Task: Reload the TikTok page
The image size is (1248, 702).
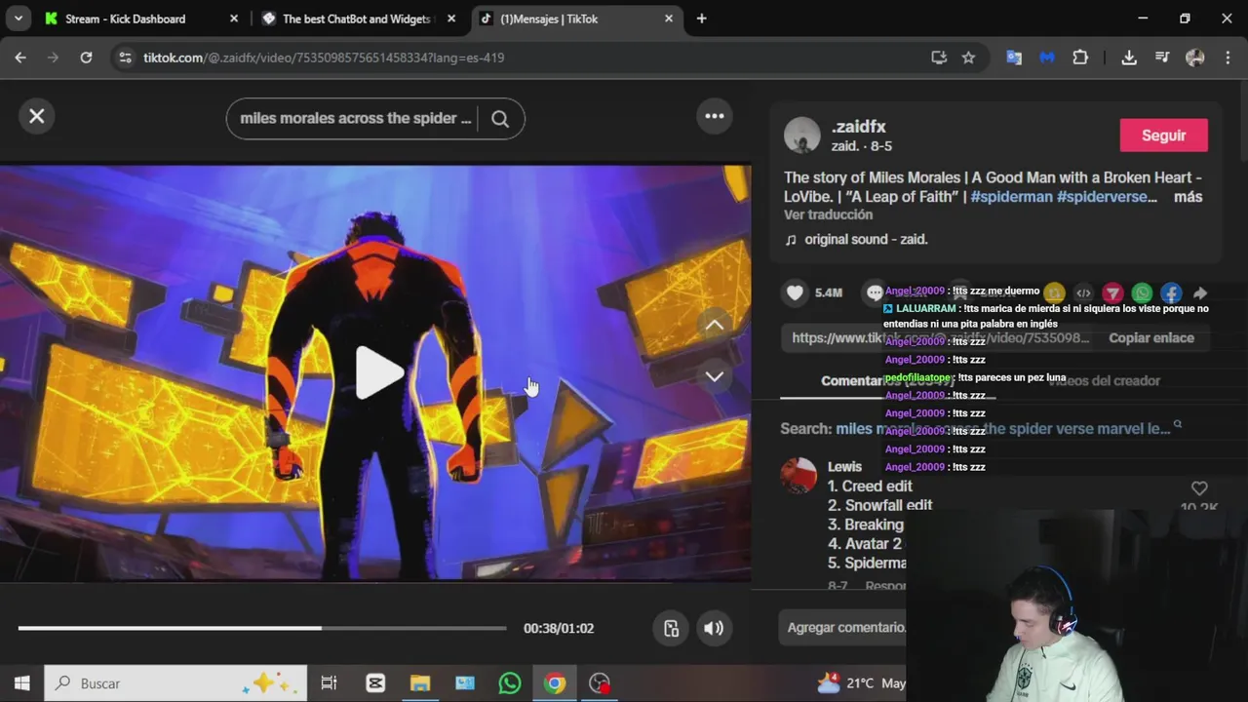Action: pos(86,58)
